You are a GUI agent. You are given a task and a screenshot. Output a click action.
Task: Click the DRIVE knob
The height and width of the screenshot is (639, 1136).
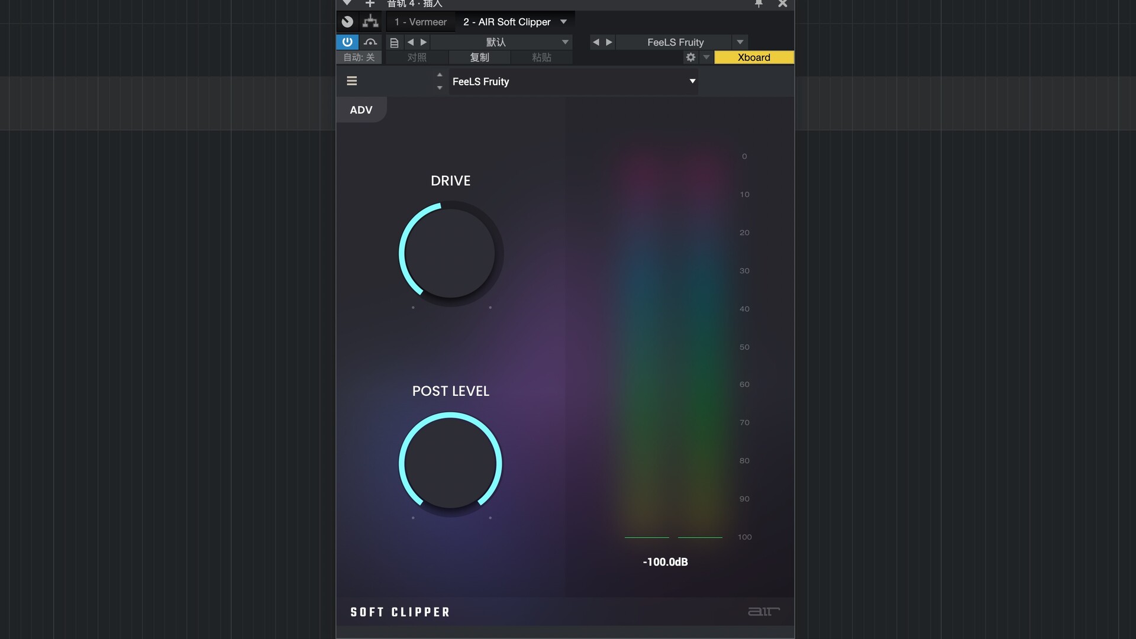tap(450, 253)
